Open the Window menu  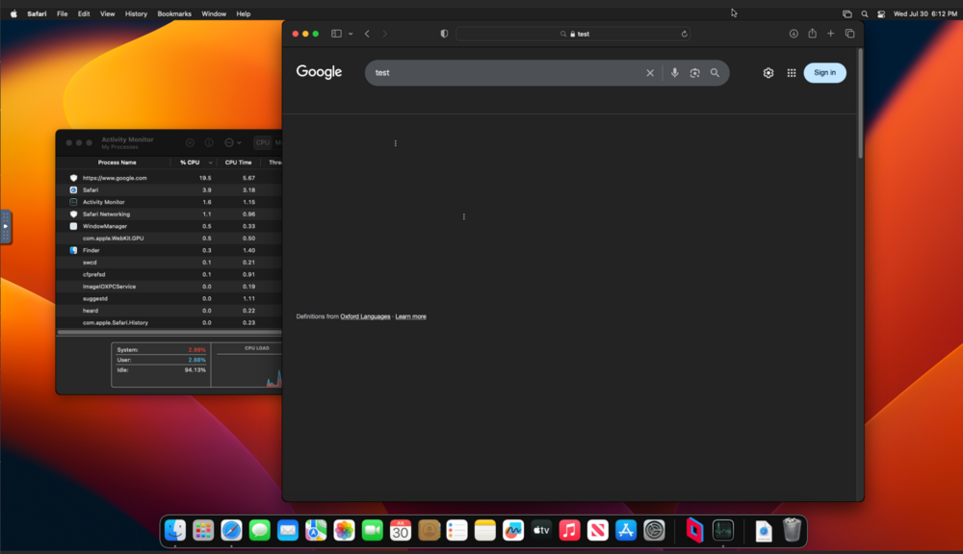[214, 13]
